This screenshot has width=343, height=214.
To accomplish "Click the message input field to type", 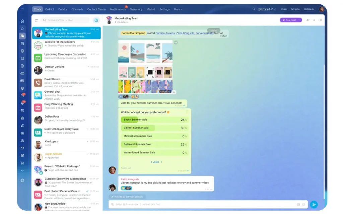I will point(201,204).
